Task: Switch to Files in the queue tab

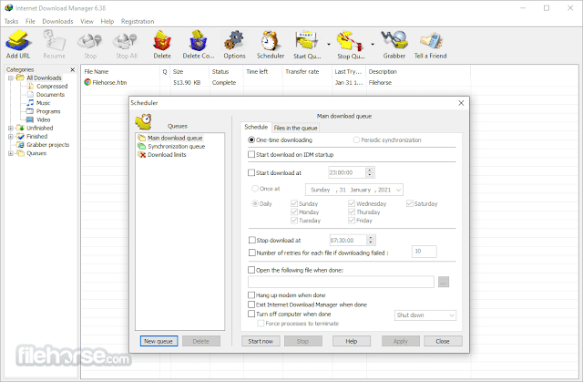Action: [x=295, y=128]
